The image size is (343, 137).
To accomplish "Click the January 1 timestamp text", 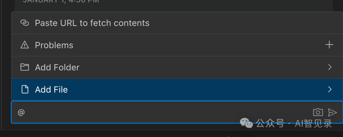I will (61, 1).
